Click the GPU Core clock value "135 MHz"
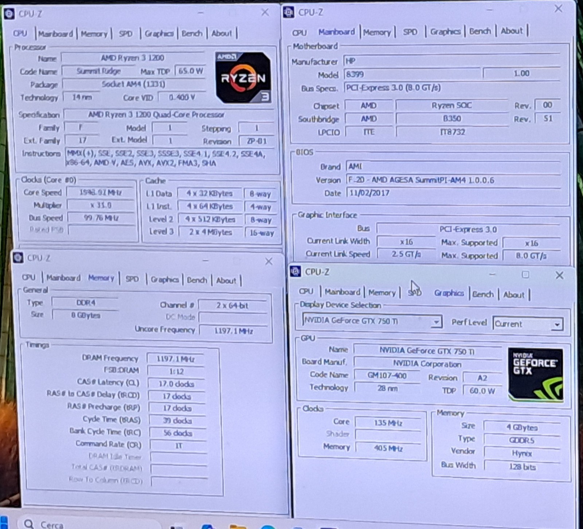Image resolution: width=583 pixels, height=529 pixels. 388,423
